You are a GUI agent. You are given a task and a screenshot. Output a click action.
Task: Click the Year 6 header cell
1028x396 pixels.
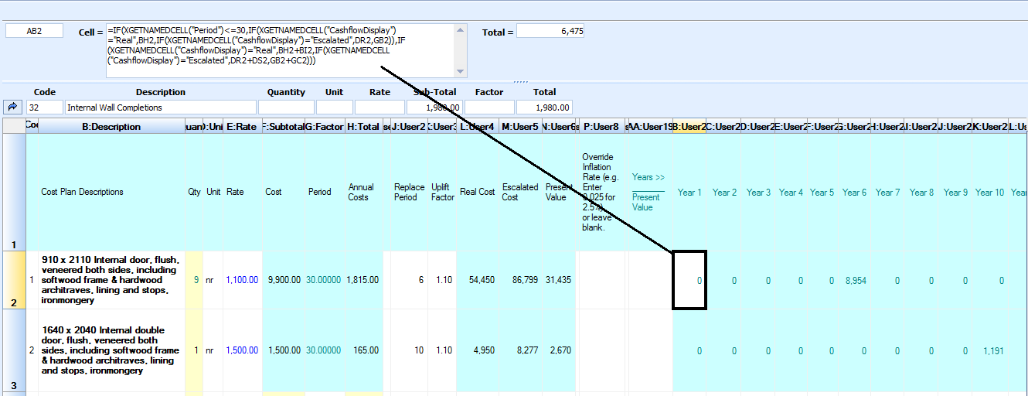coord(854,193)
